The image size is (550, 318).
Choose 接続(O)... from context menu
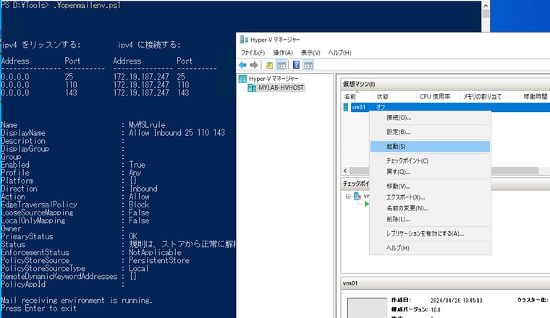point(430,118)
